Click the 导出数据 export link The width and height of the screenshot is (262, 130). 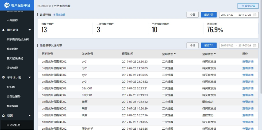tap(59, 14)
